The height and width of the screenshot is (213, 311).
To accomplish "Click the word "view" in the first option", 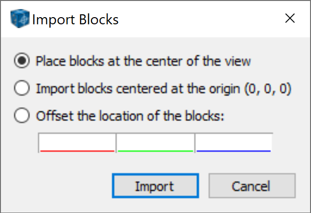I will click(x=240, y=61).
